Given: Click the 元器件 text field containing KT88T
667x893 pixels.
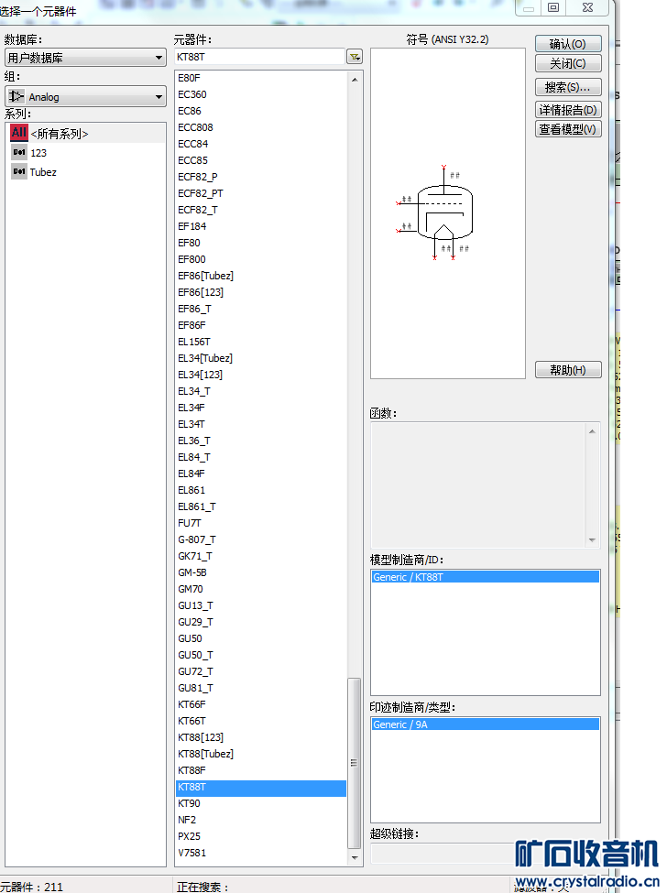Looking at the screenshot, I should coord(259,58).
